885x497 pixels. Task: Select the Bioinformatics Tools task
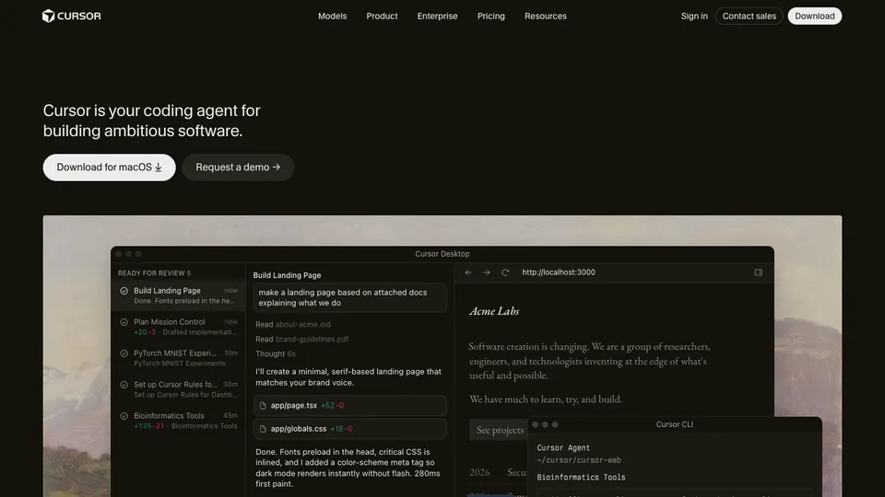point(178,421)
